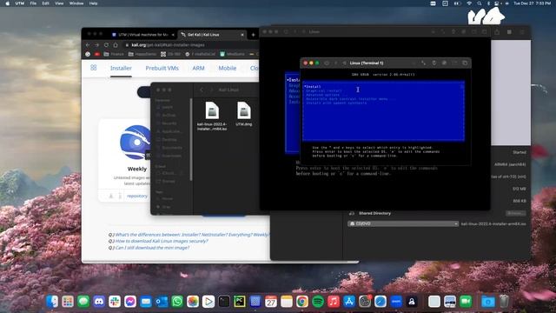This screenshot has width=556, height=313.
Task: Select the kali-linux-2022.4 installer iso file in Finder
Action: click(212, 116)
